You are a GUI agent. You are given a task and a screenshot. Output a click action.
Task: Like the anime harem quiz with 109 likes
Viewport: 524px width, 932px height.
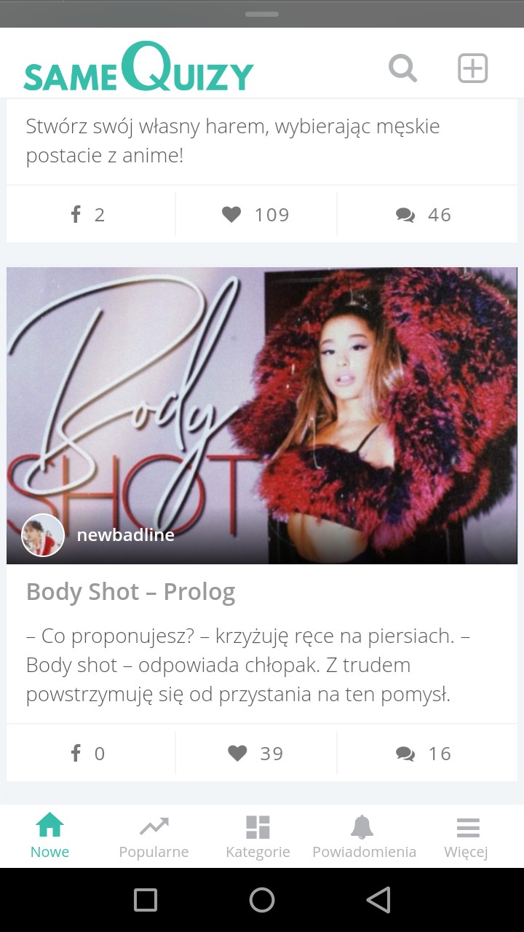256,214
